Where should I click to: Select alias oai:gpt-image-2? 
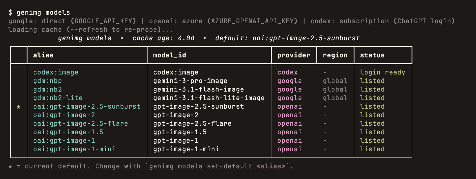[64, 115]
